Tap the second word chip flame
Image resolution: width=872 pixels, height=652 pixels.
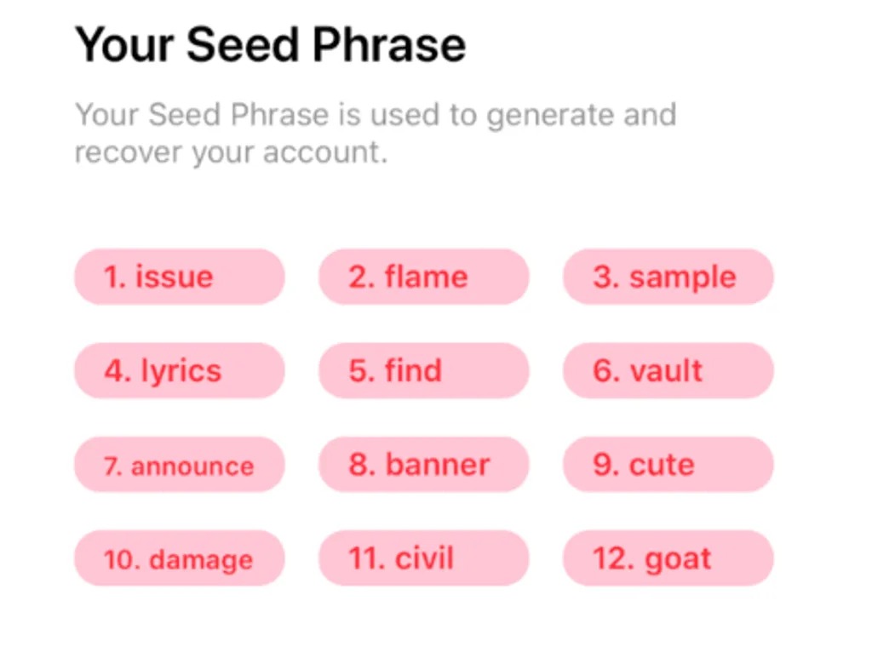pos(424,277)
